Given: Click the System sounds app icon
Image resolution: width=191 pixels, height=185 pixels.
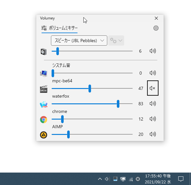Looking at the screenshot, I should tap(44, 73).
